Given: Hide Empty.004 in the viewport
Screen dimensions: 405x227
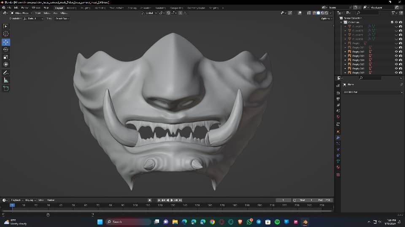Looking at the screenshot, I should point(396,60).
